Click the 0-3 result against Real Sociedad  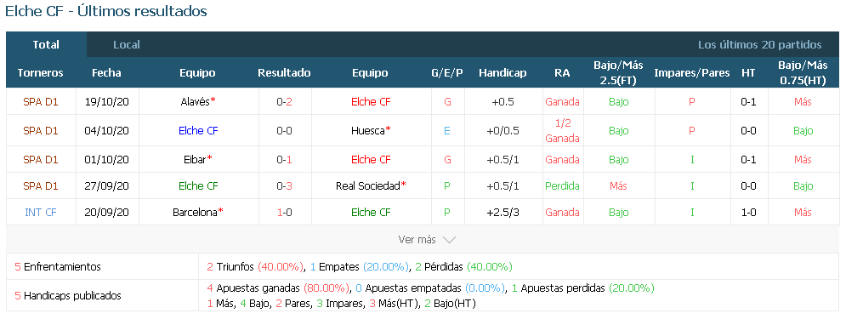[x=284, y=185]
